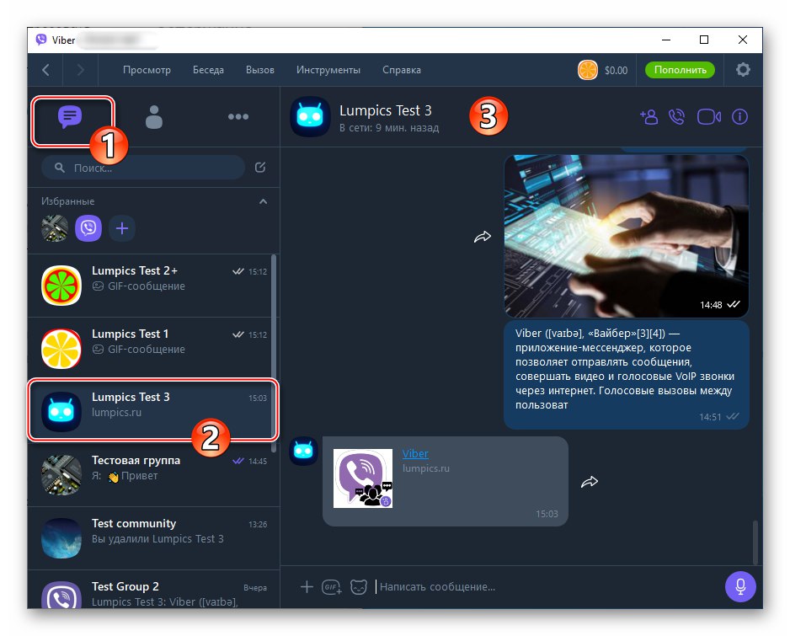Image resolution: width=790 pixels, height=636 pixels.
Task: Forward the Viber link message
Action: tap(589, 482)
